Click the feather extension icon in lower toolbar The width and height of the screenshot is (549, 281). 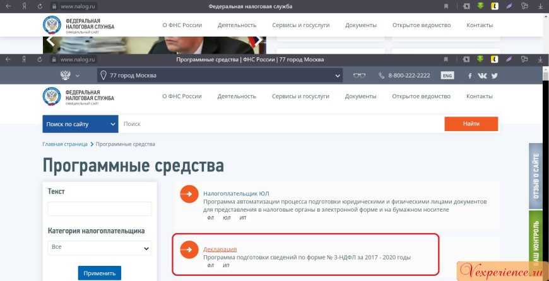click(x=509, y=59)
